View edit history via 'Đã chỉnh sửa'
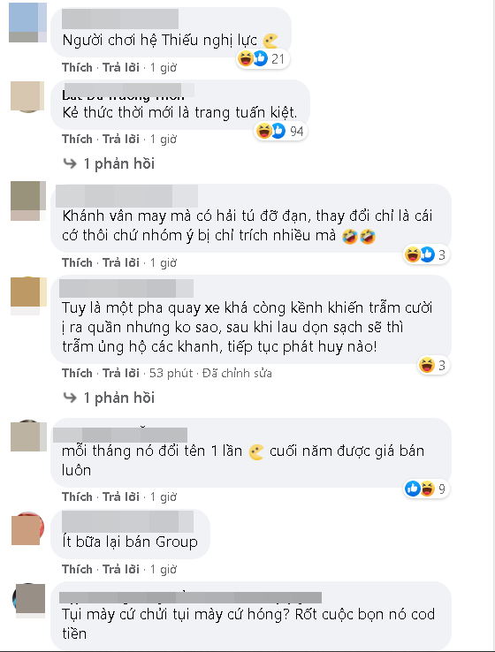The height and width of the screenshot is (652, 495). [x=237, y=373]
